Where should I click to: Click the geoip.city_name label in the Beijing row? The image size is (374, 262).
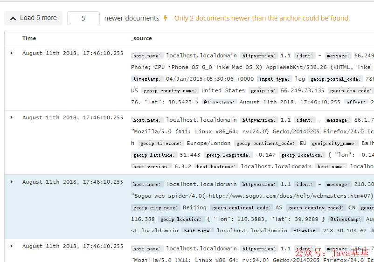(x=155, y=207)
